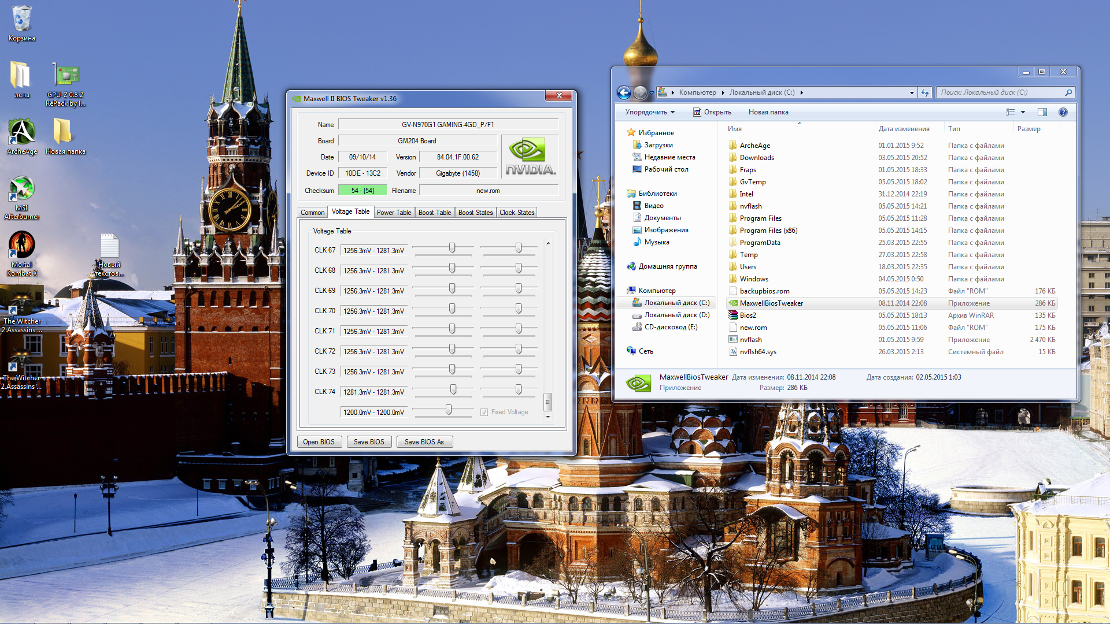Click in the Explorer search field
This screenshot has width=1110, height=624.
(x=1000, y=92)
